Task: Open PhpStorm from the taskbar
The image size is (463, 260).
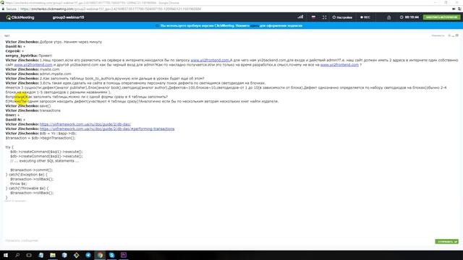Action: pos(124,255)
